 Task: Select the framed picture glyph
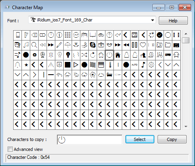(135, 35)
